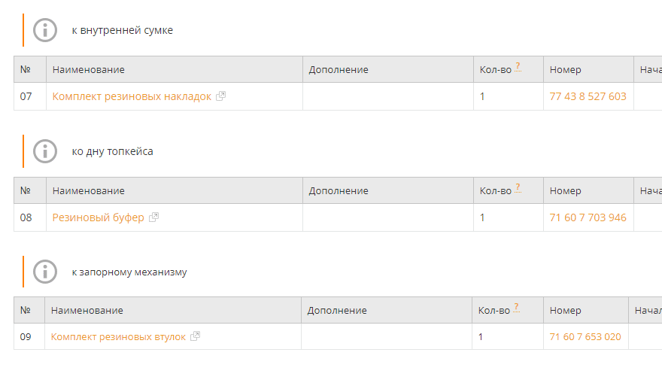The width and height of the screenshot is (662, 386).
Task: Click info icon beside «ко дну топкейса»
Action: 45,151
